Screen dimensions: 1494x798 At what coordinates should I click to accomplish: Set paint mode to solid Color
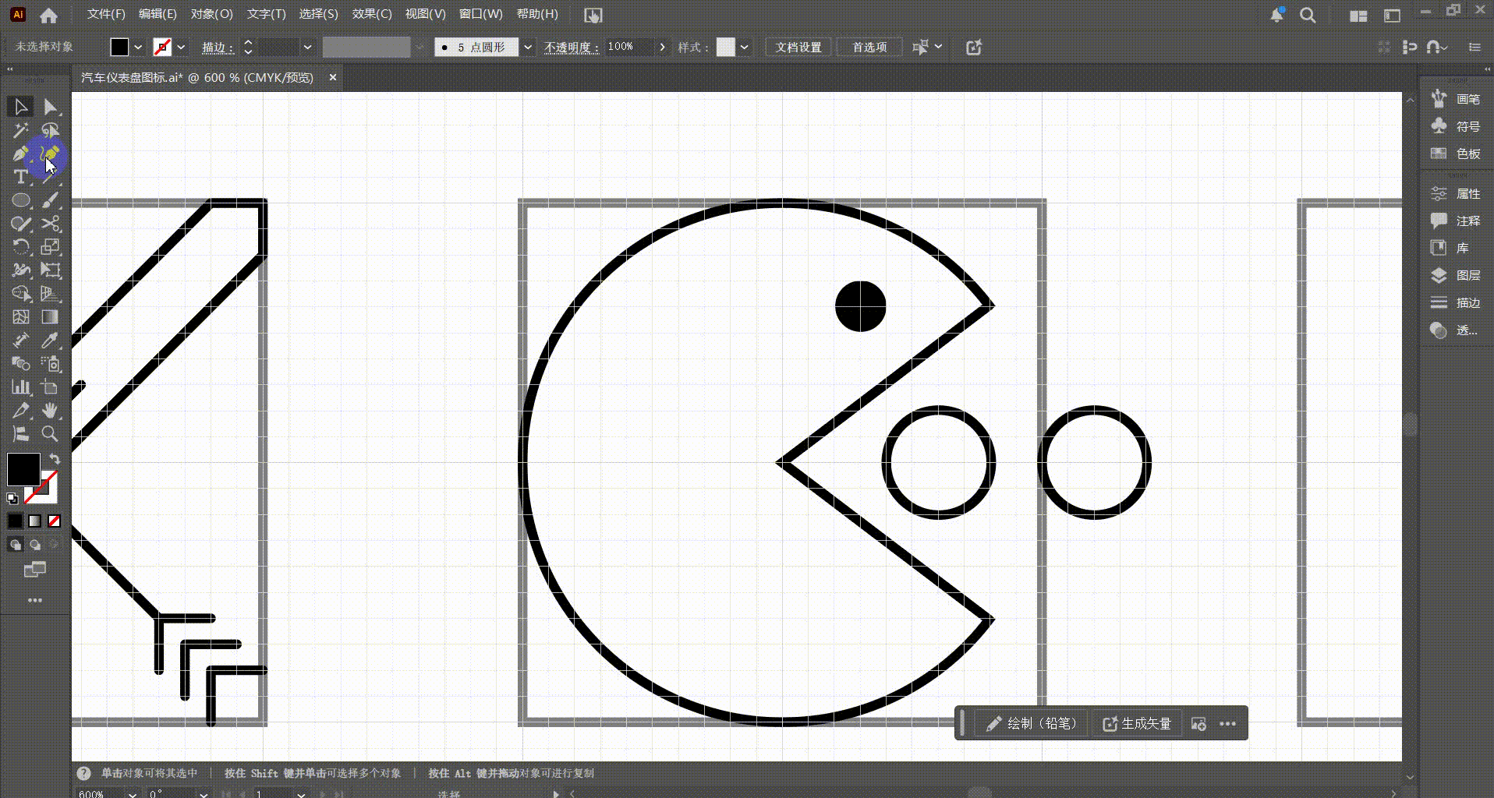coord(16,521)
